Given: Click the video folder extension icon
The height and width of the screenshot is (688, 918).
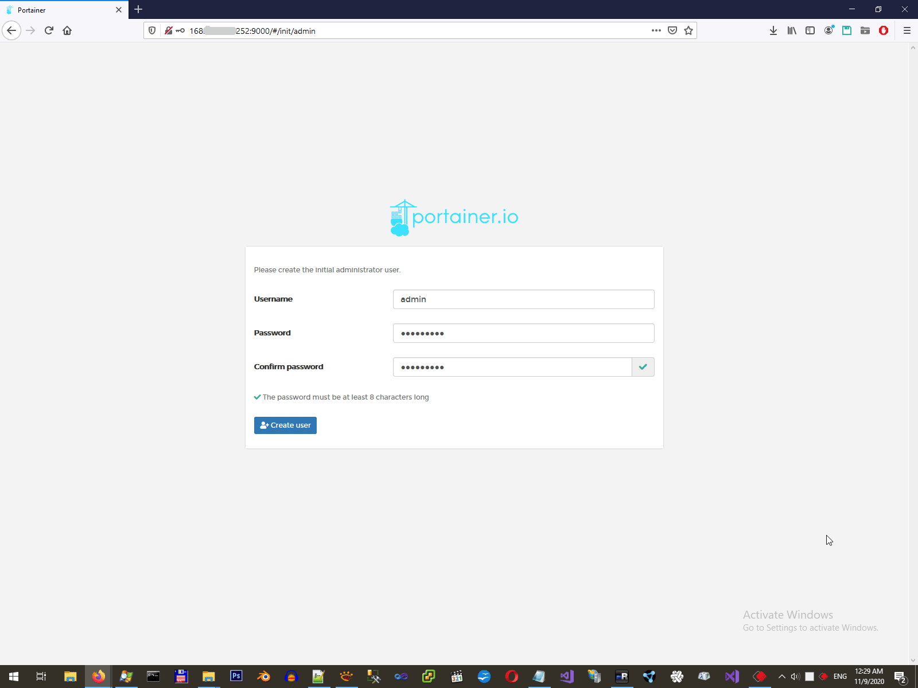Looking at the screenshot, I should [x=865, y=31].
